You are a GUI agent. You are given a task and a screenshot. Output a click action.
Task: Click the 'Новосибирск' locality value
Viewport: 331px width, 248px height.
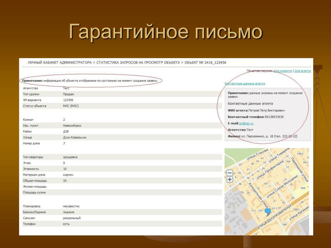coord(72,126)
